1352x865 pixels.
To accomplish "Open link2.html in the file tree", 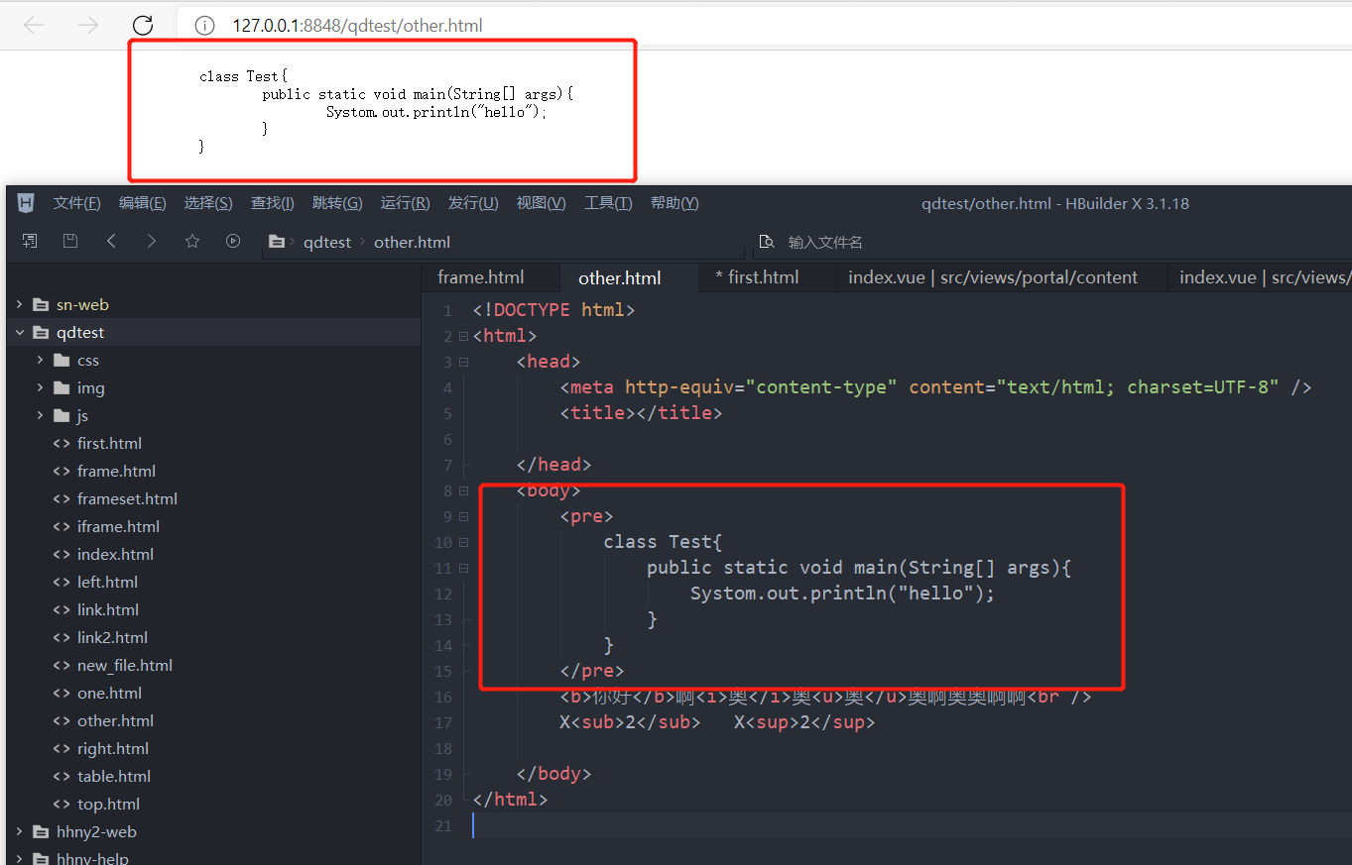I will point(112,637).
